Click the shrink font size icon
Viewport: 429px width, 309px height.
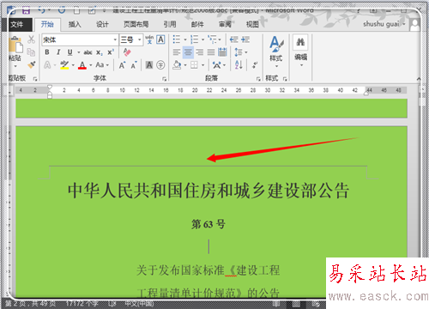tap(134, 65)
